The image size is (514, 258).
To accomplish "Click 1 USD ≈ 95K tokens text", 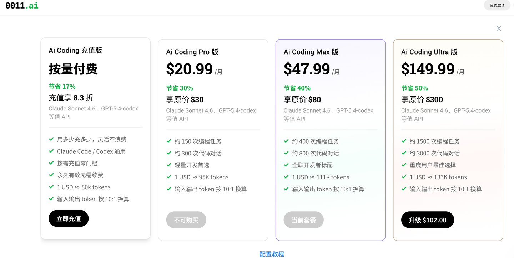I will (202, 177).
